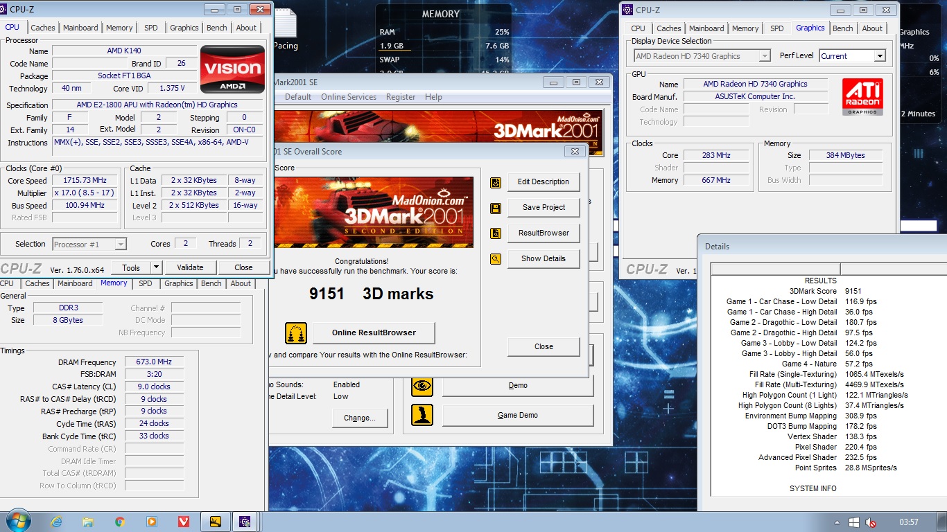This screenshot has width=947, height=532.
Task: Open the Online Services menu in 3DMark2001
Action: 349,97
